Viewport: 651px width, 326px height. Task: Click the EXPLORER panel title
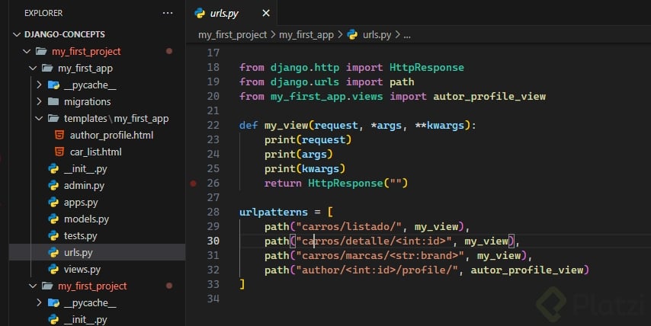pos(43,13)
